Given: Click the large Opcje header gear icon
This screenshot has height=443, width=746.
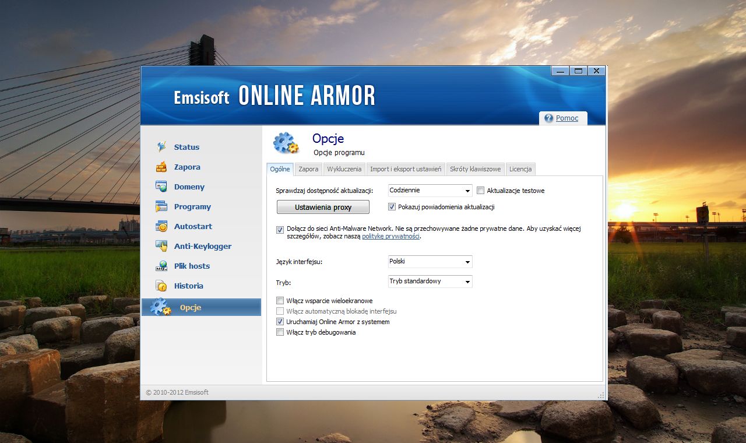Looking at the screenshot, I should click(x=286, y=143).
